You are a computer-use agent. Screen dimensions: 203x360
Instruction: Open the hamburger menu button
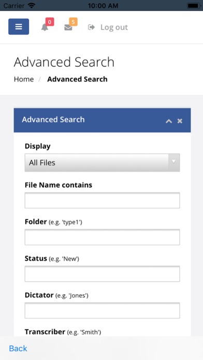point(19,26)
